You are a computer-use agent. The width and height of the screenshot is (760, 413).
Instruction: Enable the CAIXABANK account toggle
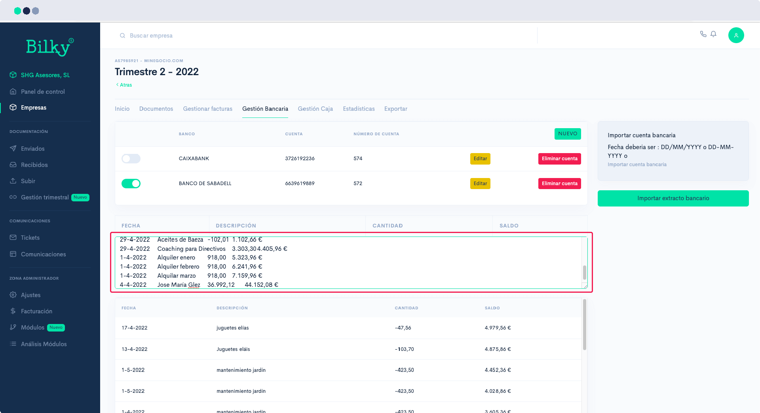(131, 159)
